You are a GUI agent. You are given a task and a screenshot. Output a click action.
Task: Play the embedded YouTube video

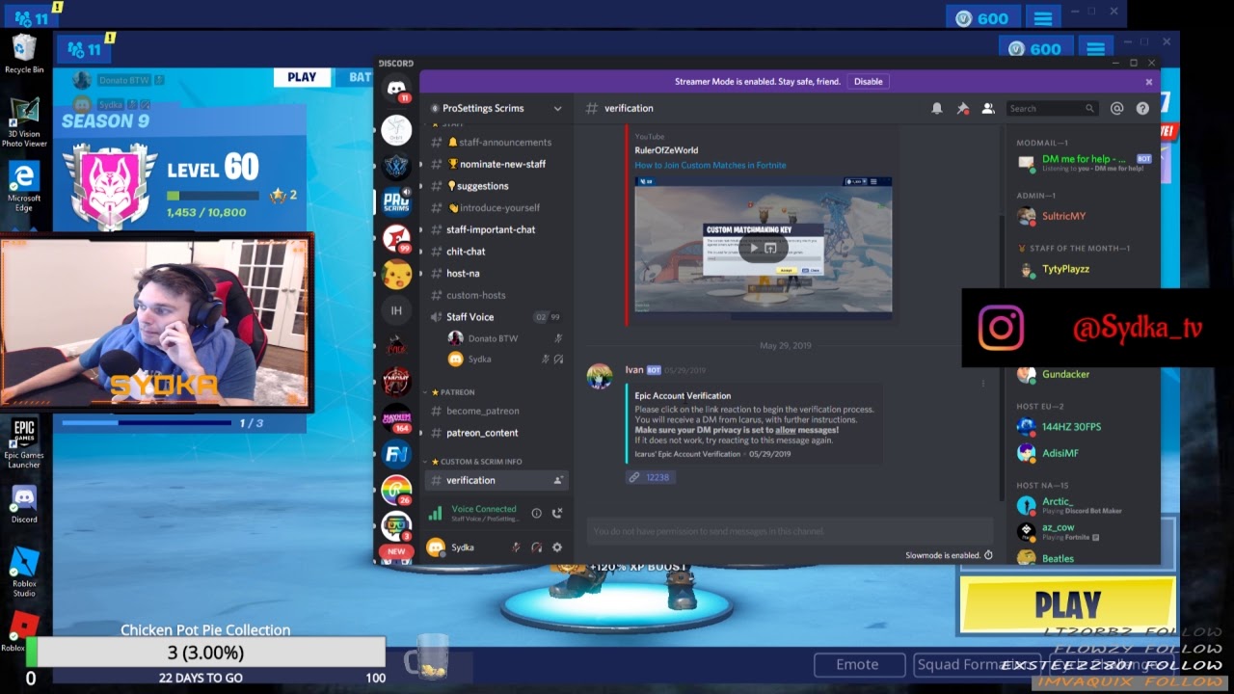753,248
